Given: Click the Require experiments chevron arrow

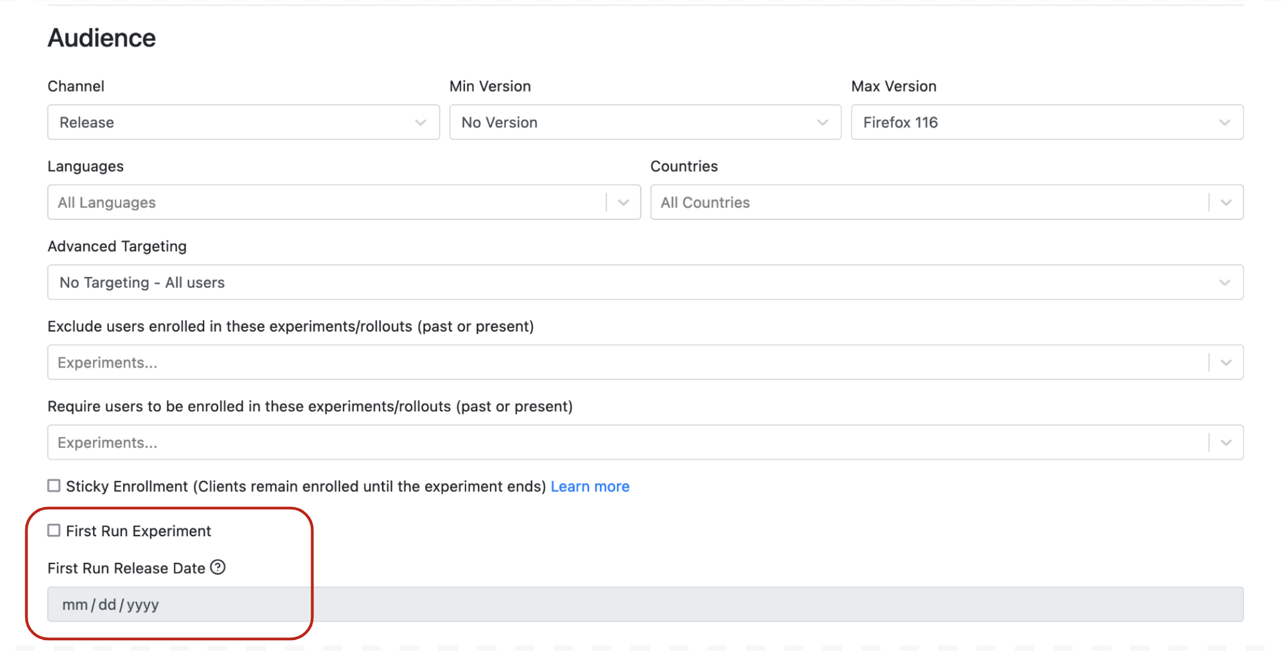Looking at the screenshot, I should [1226, 443].
